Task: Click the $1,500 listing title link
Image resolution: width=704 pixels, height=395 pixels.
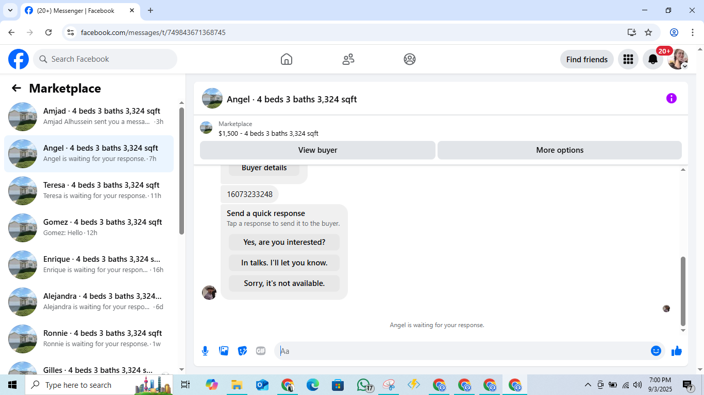Action: 268,133
